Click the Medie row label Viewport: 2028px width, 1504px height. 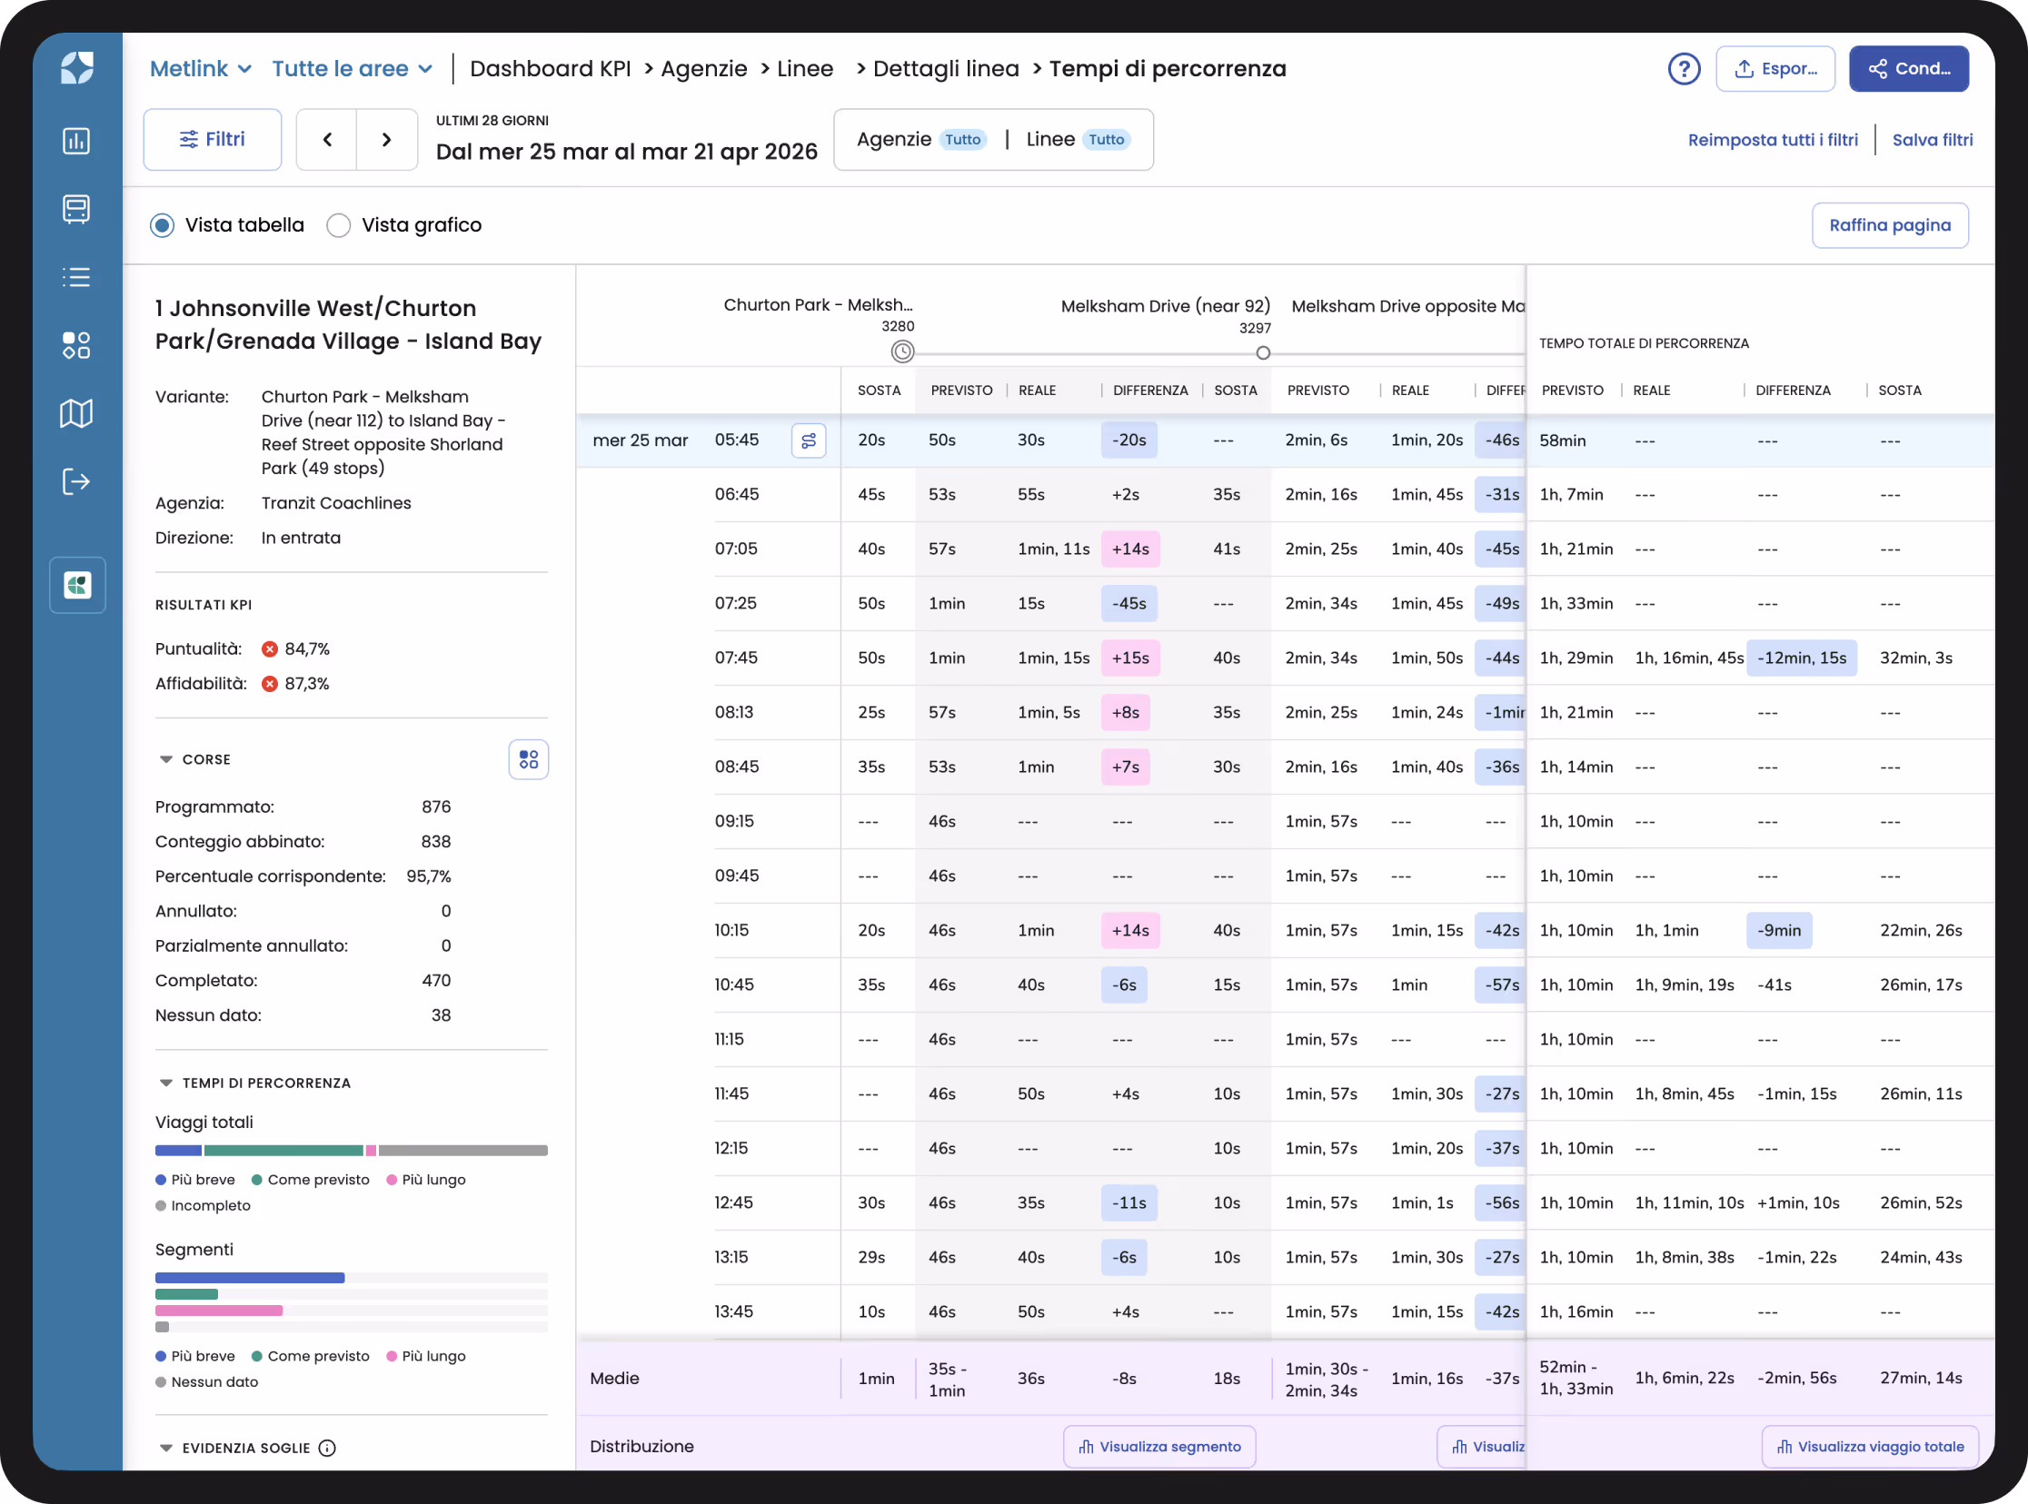click(614, 1378)
